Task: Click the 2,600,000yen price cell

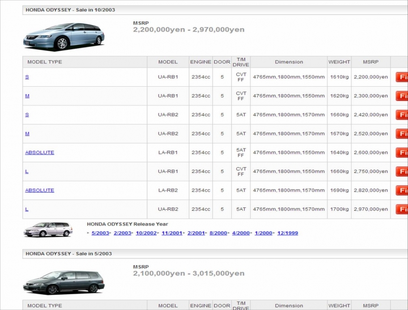Action: coord(371,152)
